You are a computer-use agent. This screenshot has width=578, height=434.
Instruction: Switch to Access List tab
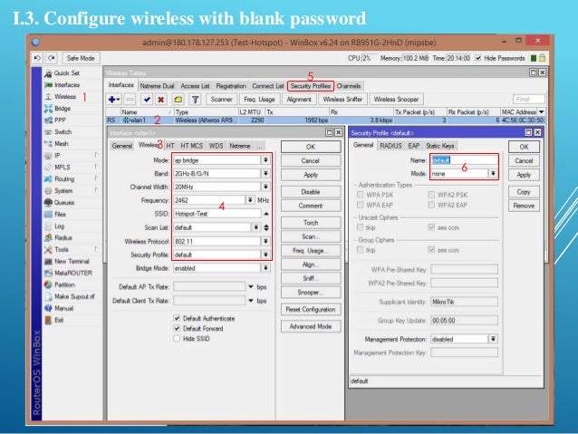[x=195, y=86]
